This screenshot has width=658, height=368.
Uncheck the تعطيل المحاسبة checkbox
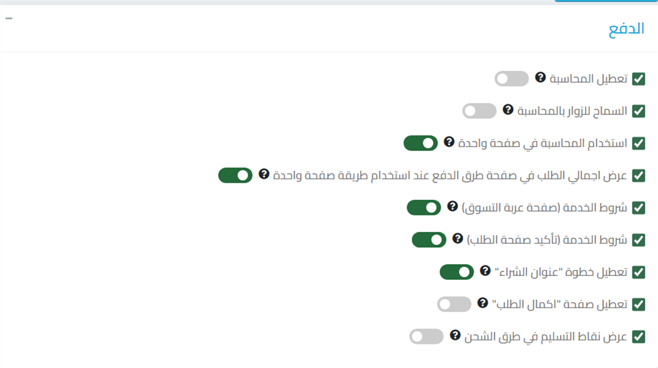click(638, 79)
